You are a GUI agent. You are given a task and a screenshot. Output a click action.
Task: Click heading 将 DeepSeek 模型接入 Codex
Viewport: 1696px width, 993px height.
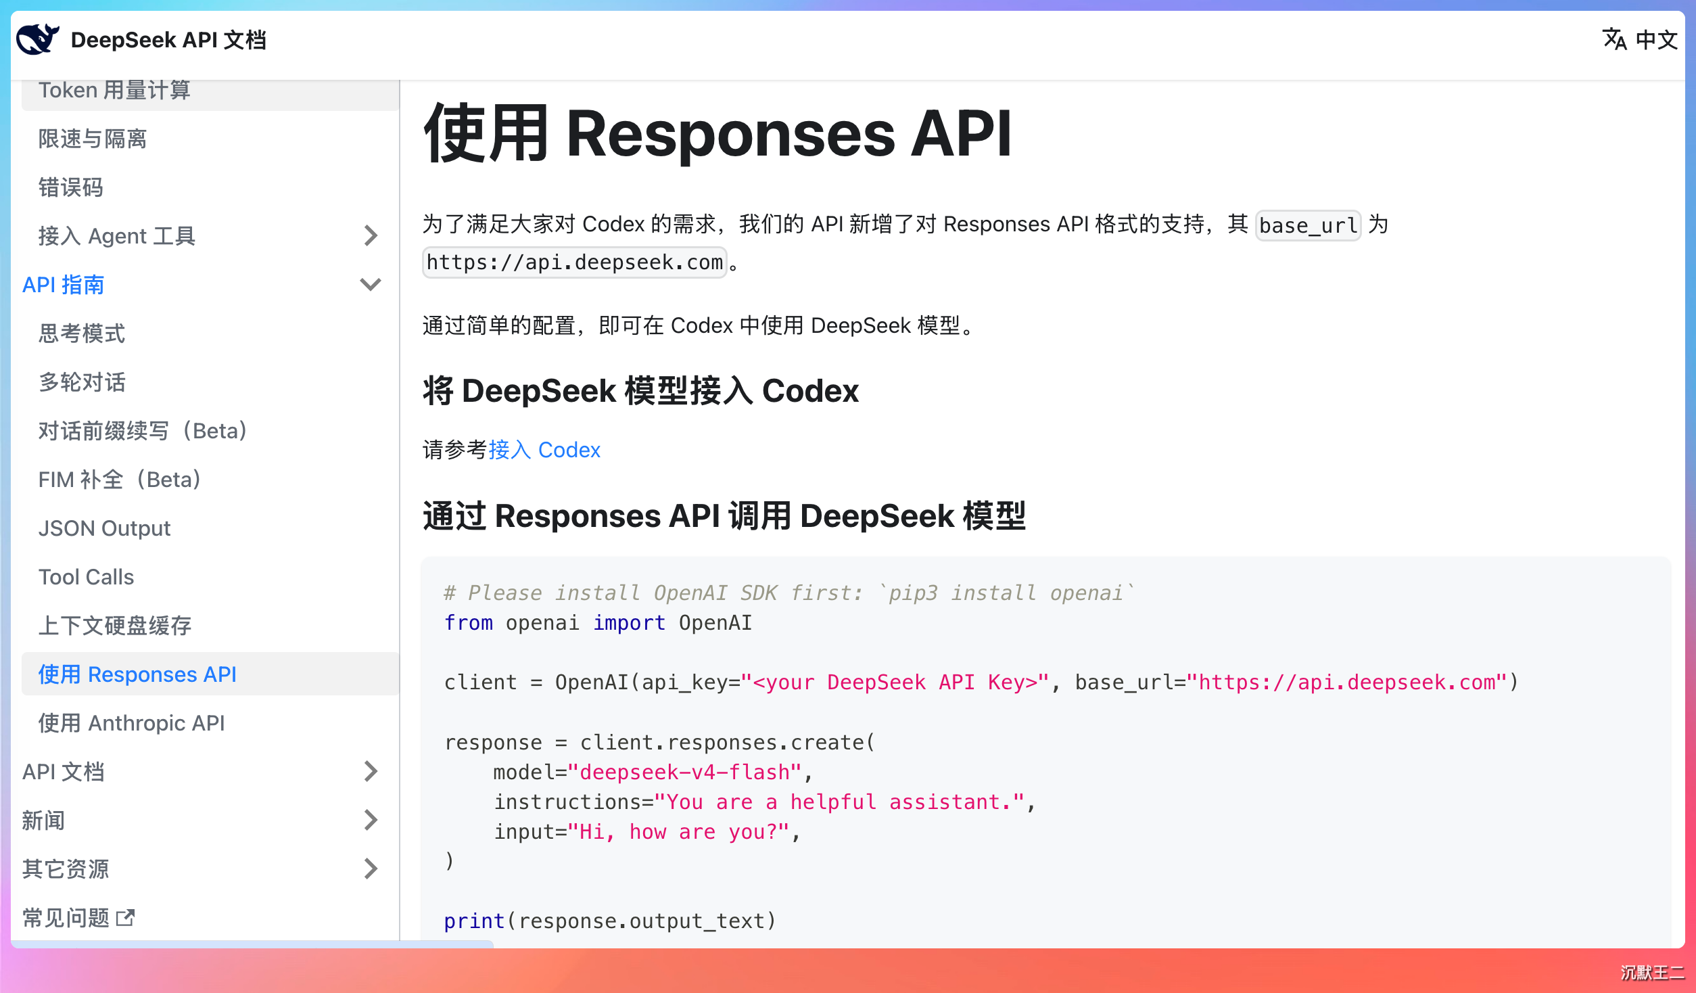click(641, 391)
